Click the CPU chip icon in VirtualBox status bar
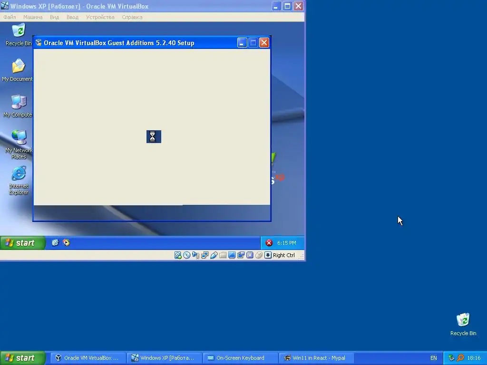The width and height of the screenshot is (487, 365). (x=250, y=255)
